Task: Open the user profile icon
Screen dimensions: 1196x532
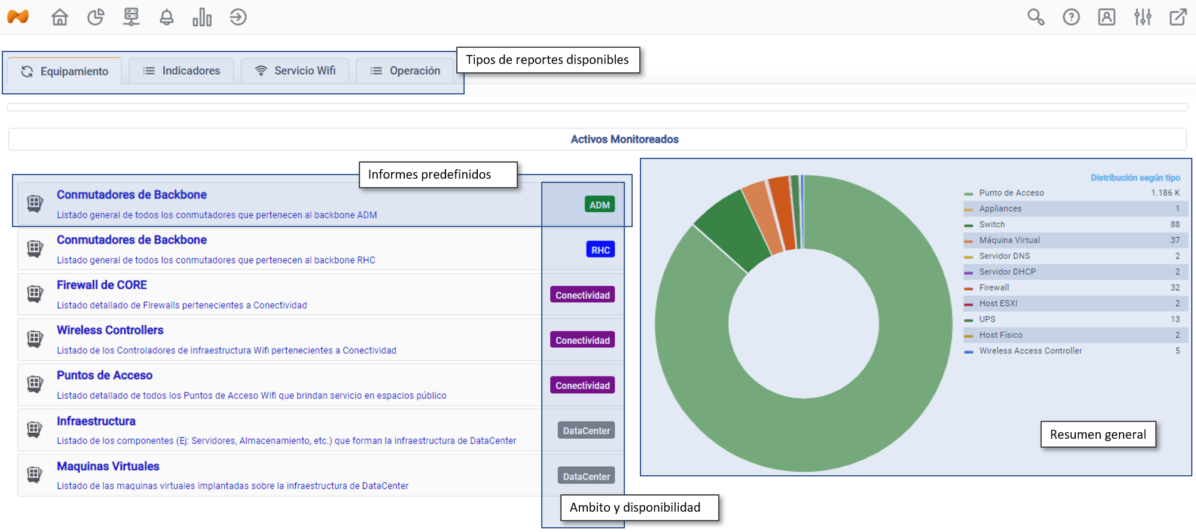Action: 1106,17
